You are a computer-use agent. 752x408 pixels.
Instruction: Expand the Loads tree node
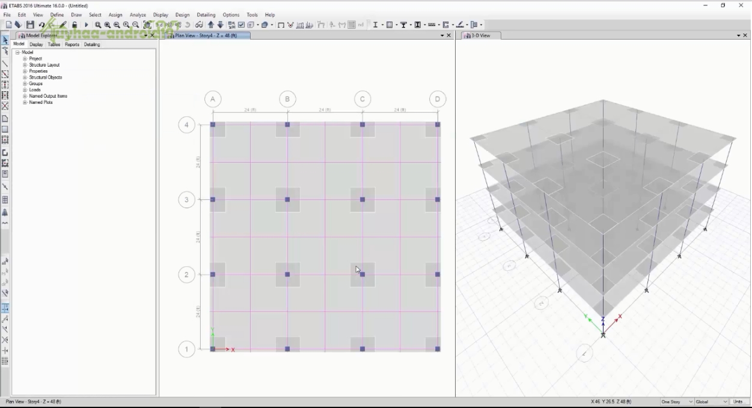tap(25, 90)
